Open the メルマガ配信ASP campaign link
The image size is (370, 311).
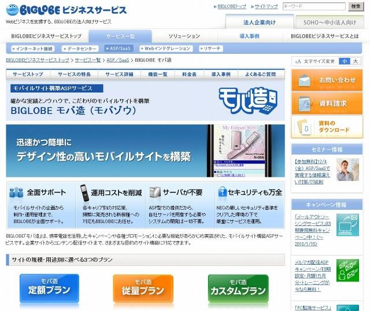click(312, 276)
